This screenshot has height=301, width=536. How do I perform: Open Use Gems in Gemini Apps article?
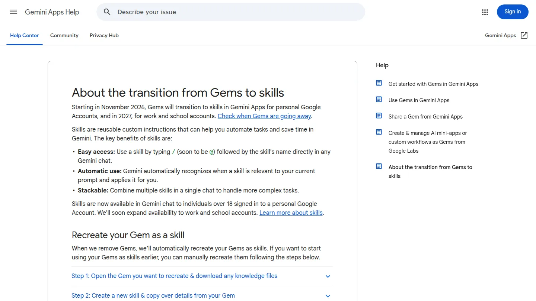[419, 100]
